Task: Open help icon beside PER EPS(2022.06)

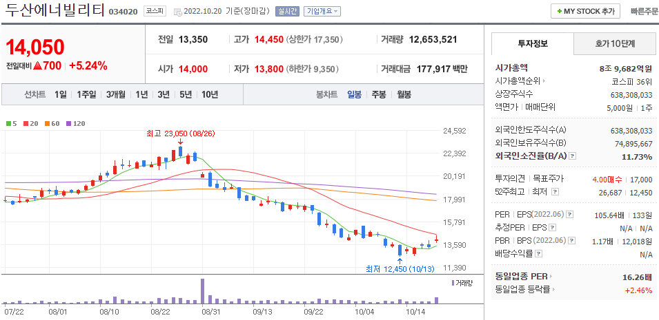Action: click(569, 215)
